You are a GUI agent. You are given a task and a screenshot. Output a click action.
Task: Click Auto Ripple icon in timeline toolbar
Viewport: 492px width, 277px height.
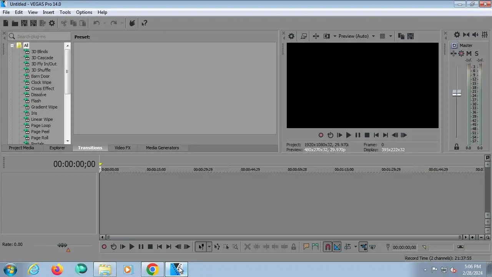[348, 247]
